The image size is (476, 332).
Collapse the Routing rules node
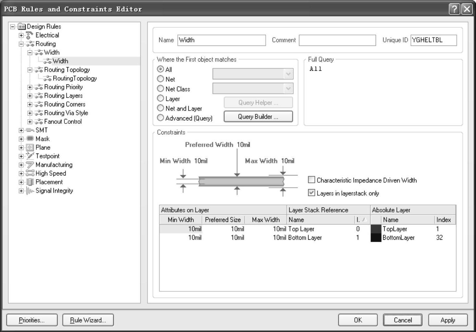[x=21, y=44]
